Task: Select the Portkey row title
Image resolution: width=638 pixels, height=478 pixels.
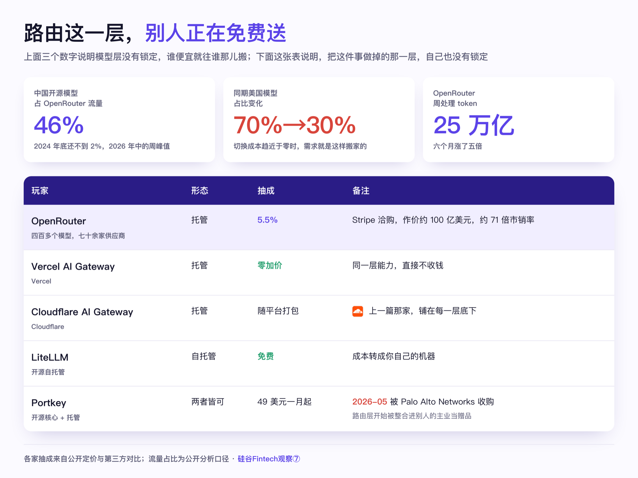Action: pos(49,403)
